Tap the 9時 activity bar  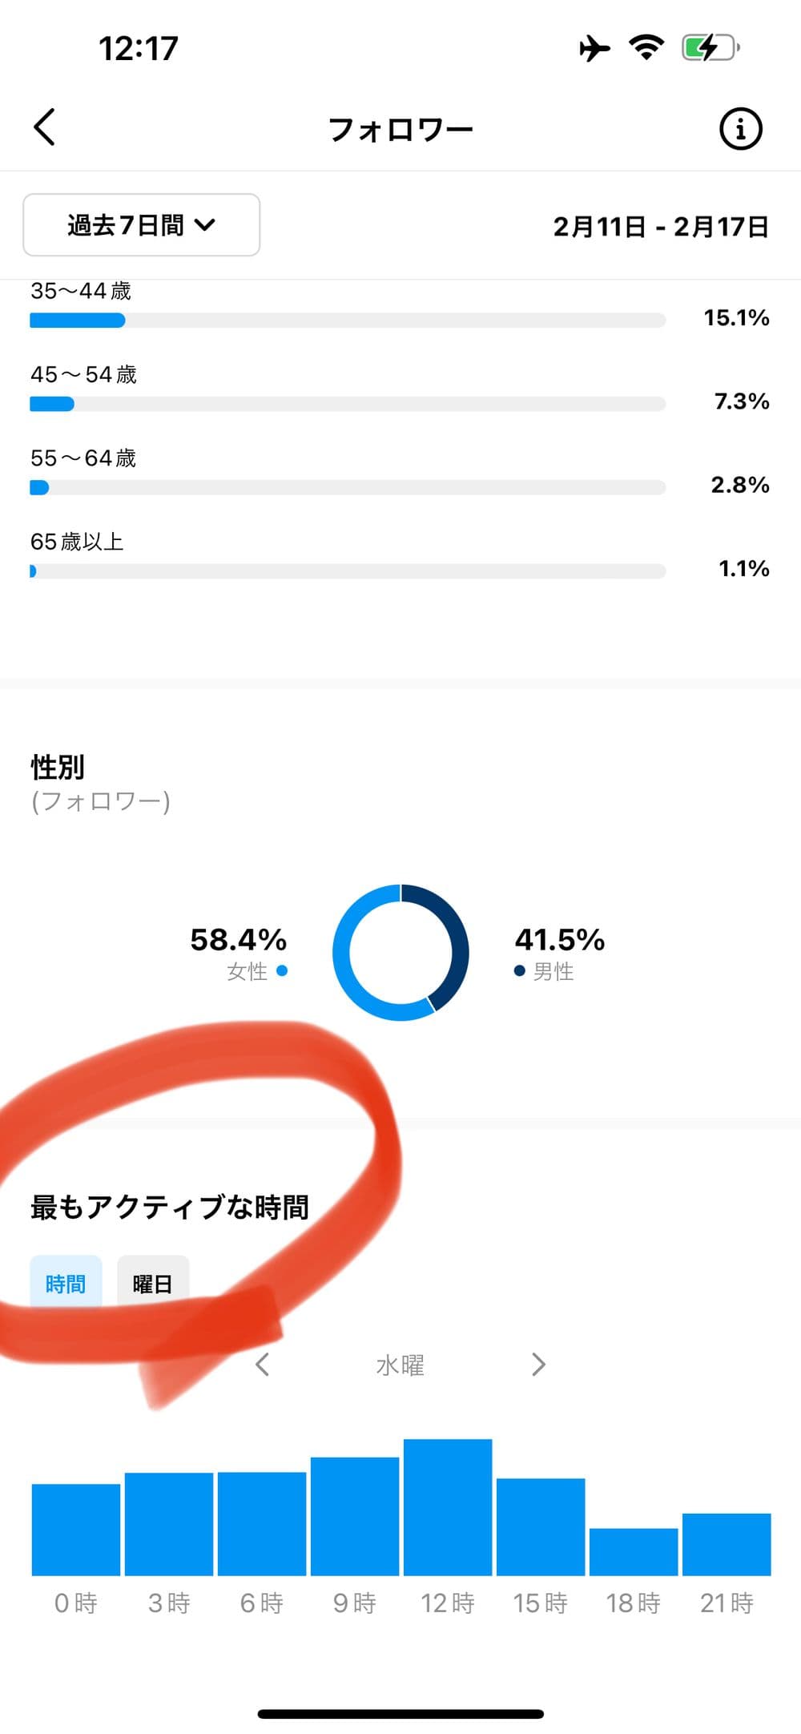pyautogui.click(x=355, y=1516)
